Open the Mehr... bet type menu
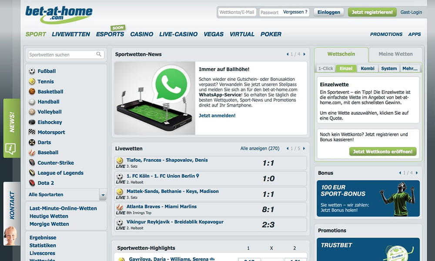Viewport: 435px width, 261px height. 410,68
